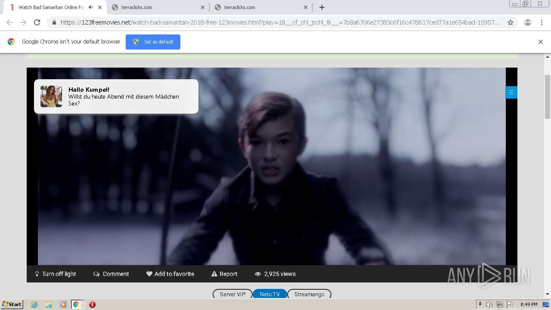Click the video player frame
The height and width of the screenshot is (310, 551).
[272, 166]
